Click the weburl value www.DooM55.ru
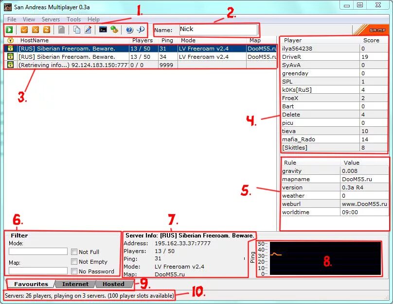Screen dimensions: 393x304 click(364, 204)
